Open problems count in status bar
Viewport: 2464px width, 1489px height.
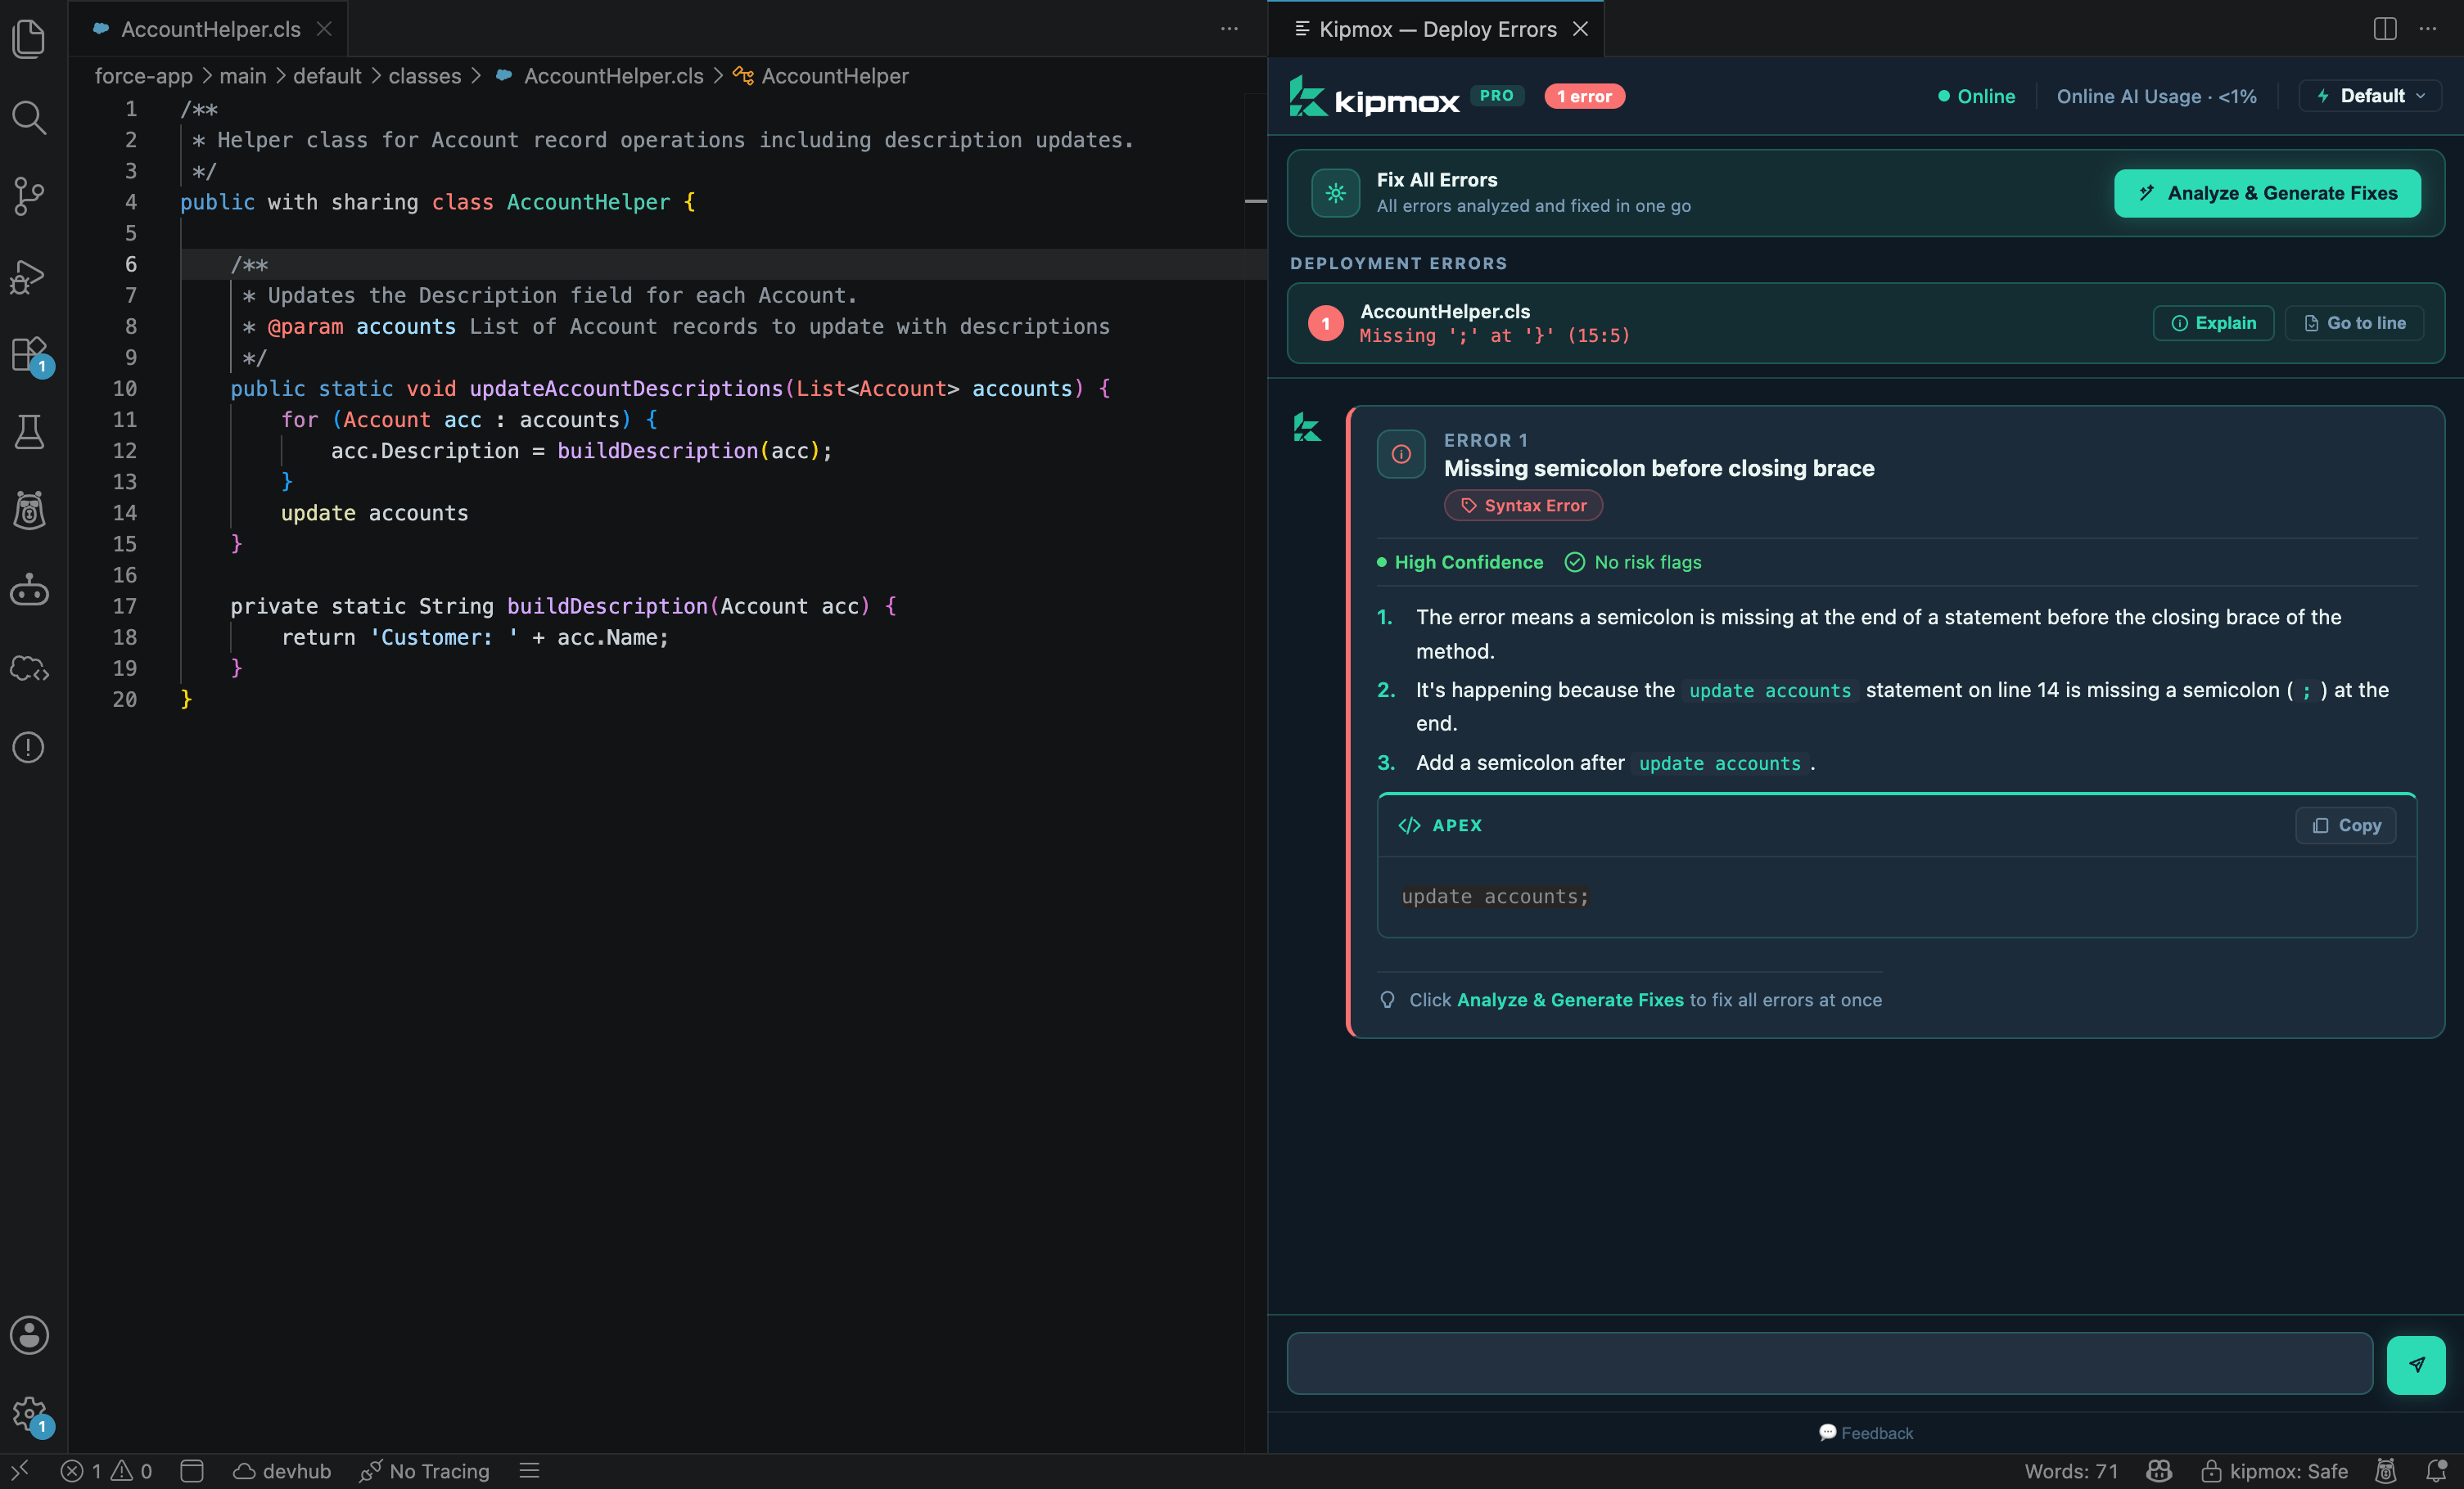(x=106, y=1470)
